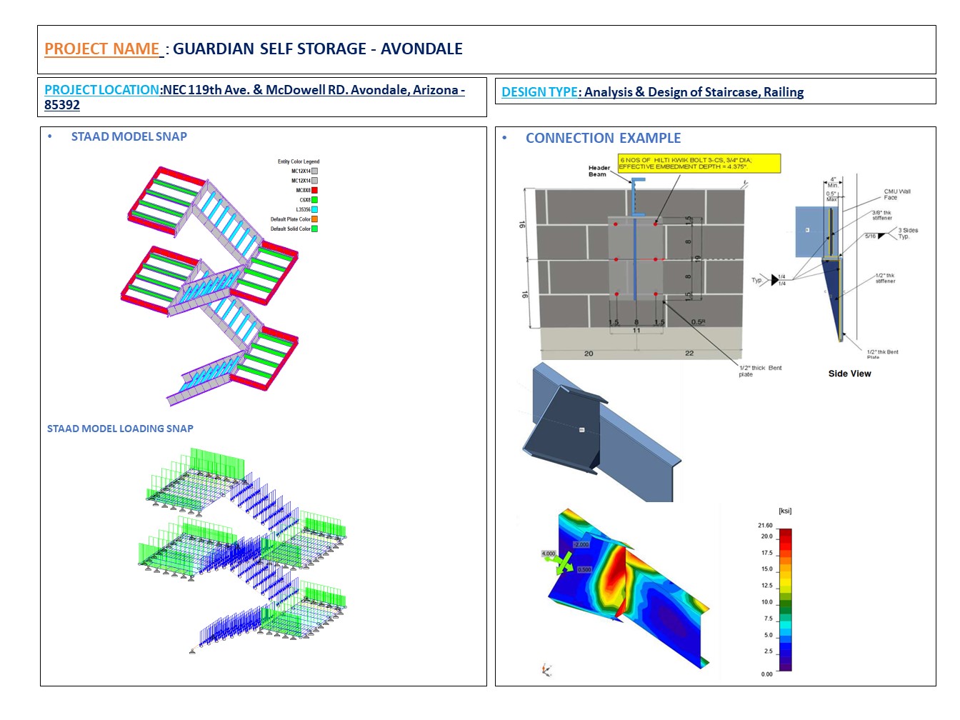This screenshot has width=960, height=720.
Task: Click the Side View label
Action: 849,374
